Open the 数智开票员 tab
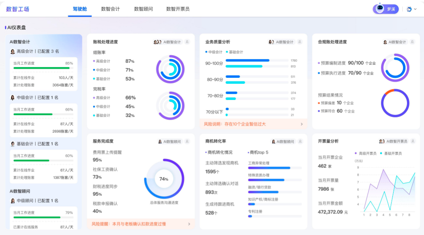 pos(177,9)
